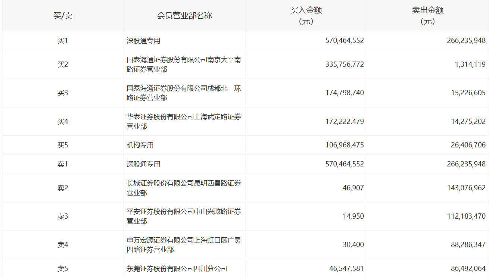
Task: Click the sell amount 1,314,119
Action: coord(470,65)
